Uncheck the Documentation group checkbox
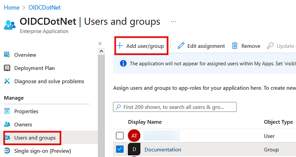This screenshot has width=296, height=157. point(120,149)
